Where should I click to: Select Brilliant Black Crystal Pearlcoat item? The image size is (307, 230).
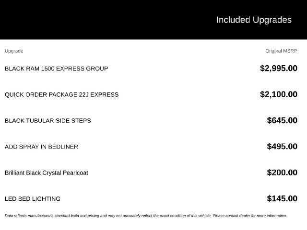click(47, 173)
